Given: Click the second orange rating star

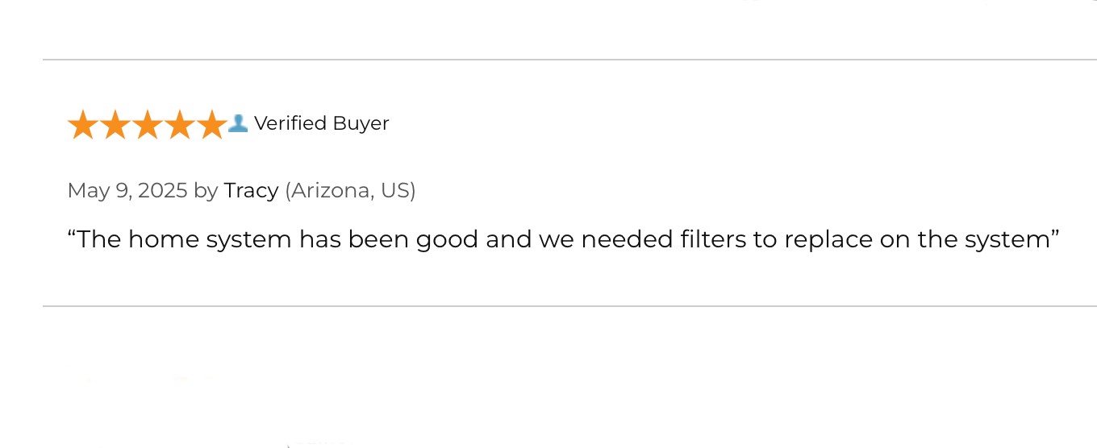Looking at the screenshot, I should 115,125.
